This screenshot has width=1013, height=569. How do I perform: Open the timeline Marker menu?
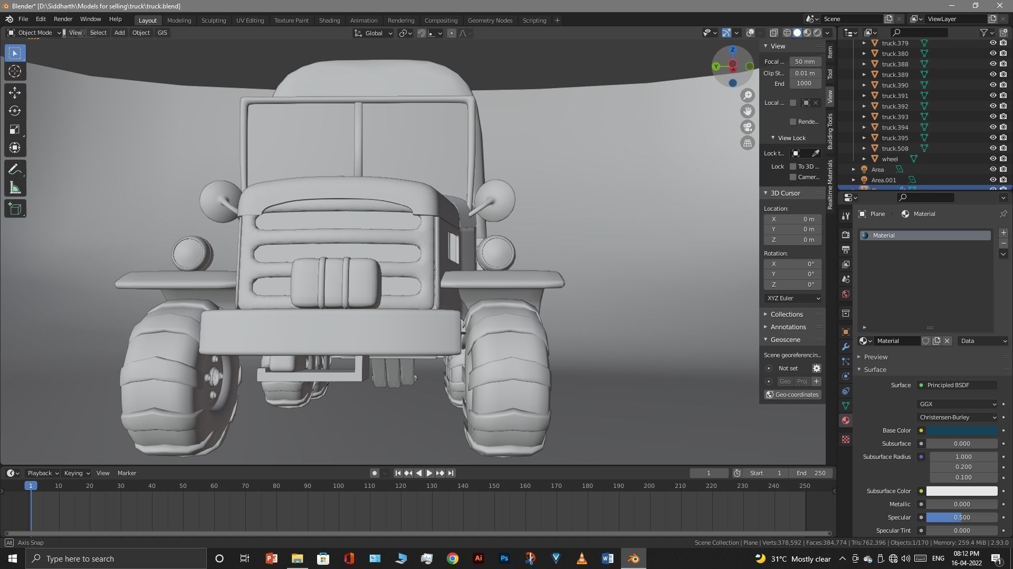[127, 473]
